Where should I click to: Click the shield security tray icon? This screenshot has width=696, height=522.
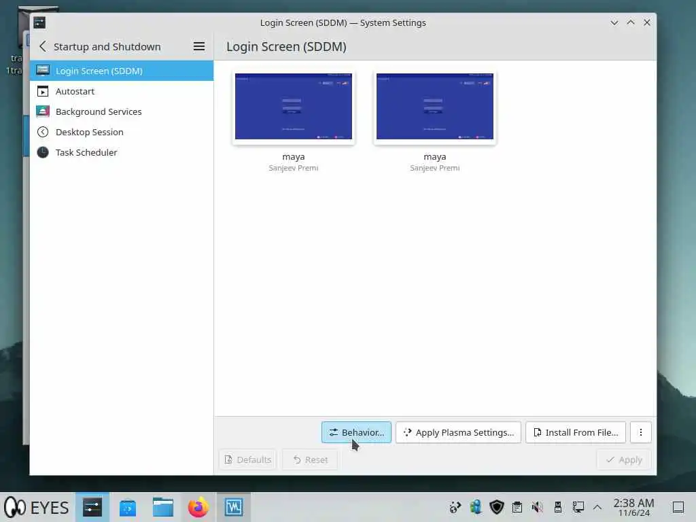point(497,507)
